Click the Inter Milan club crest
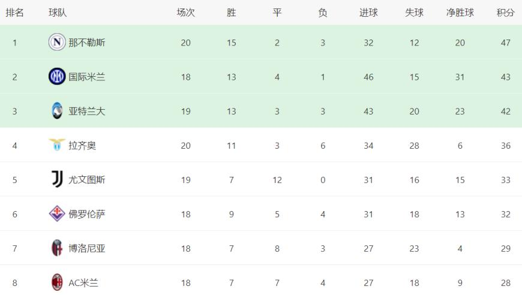Image resolution: width=522 pixels, height=295 pixels. [x=57, y=77]
